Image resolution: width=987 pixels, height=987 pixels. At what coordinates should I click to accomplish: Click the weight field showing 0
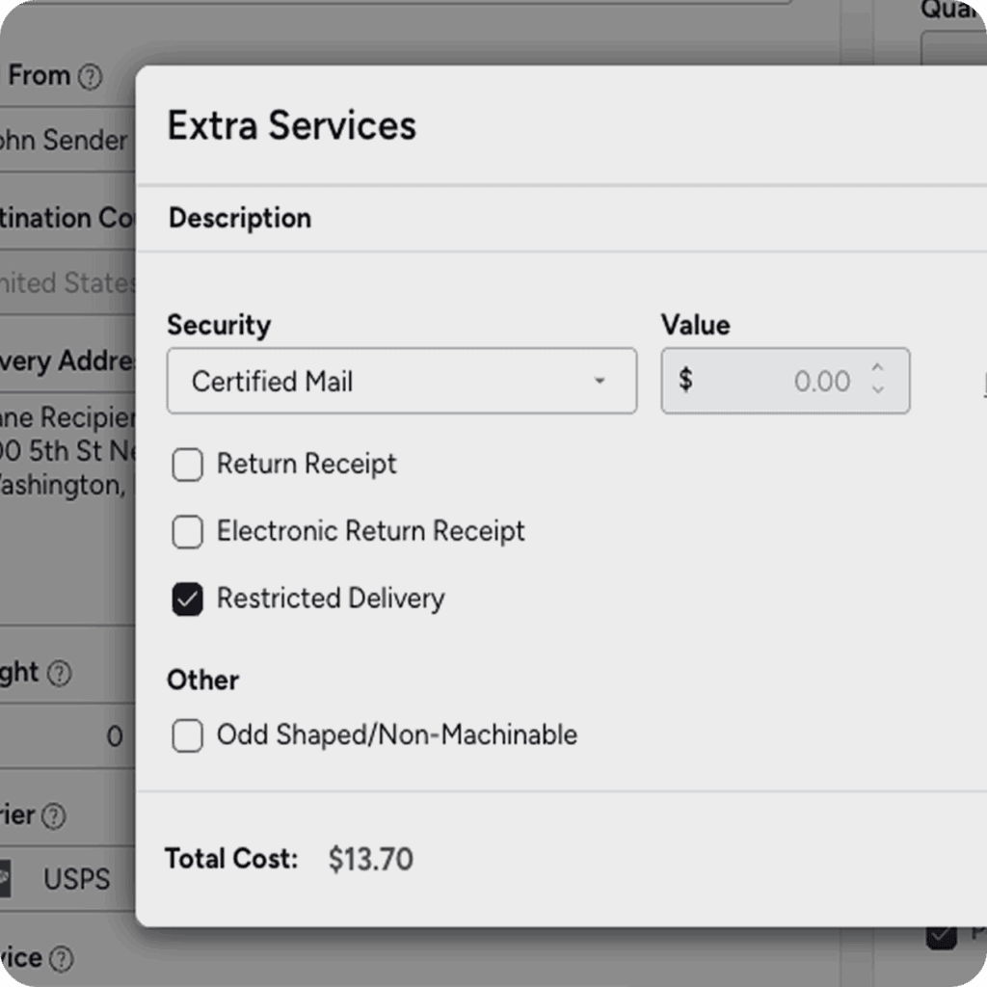pos(66,737)
